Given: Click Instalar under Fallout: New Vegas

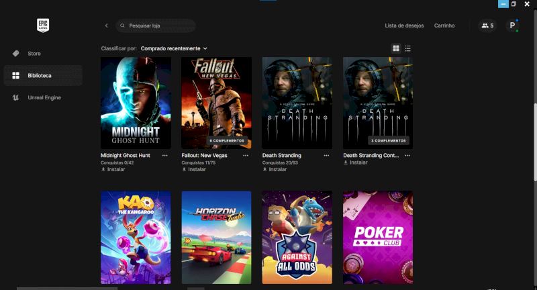Looking at the screenshot, I should point(194,169).
